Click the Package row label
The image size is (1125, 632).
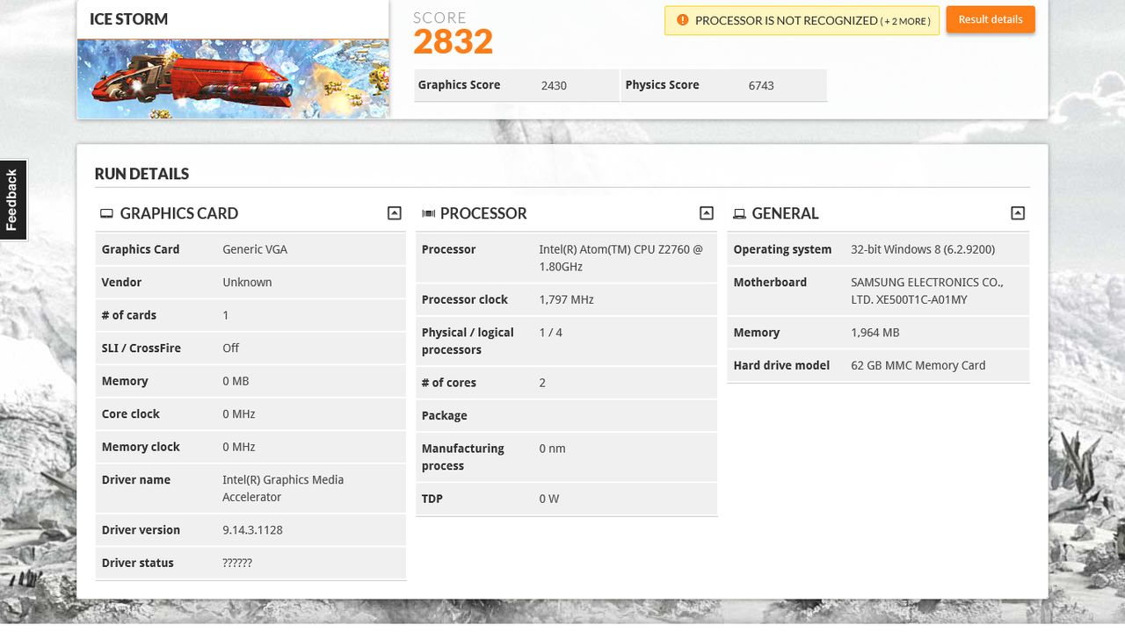pyautogui.click(x=444, y=416)
